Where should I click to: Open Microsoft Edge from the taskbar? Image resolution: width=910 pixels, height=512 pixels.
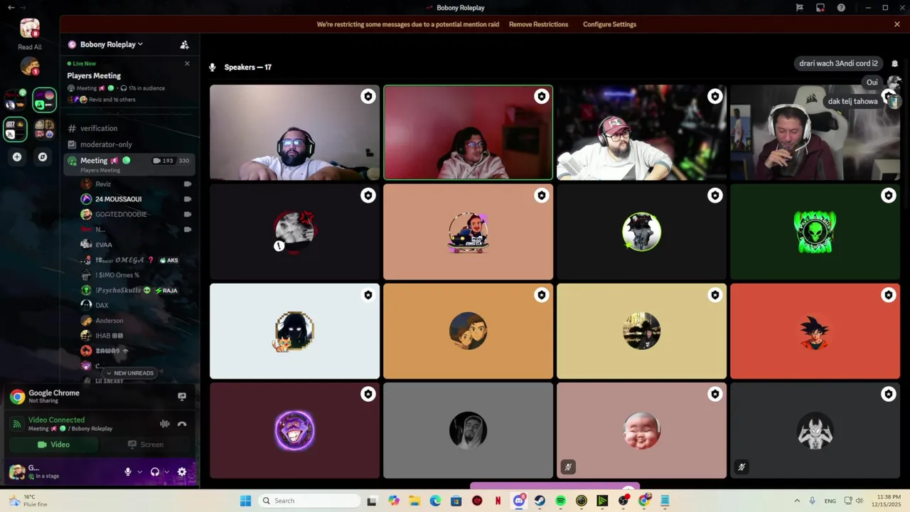435,501
